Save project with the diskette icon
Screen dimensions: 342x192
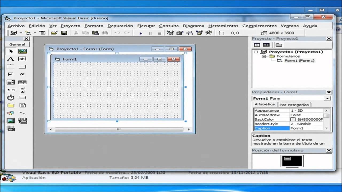64,33
